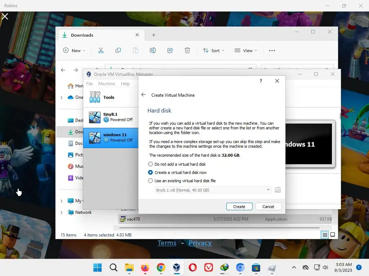Viewport: 369px width, 276px height.
Task: Click the Create button
Action: click(x=239, y=207)
